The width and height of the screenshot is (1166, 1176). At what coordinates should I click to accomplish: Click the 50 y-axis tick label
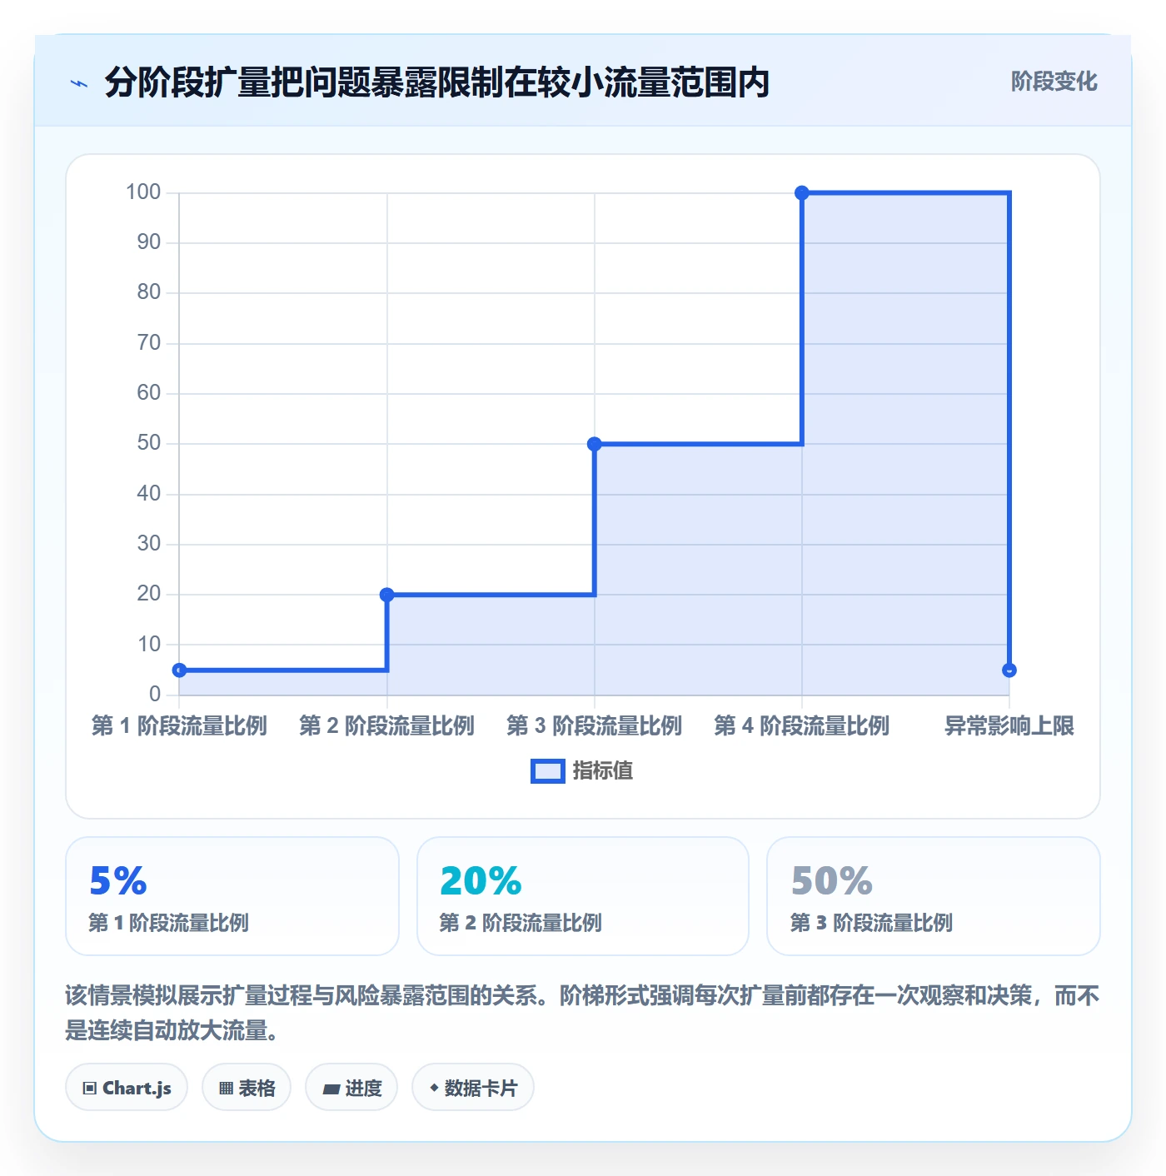click(x=149, y=443)
